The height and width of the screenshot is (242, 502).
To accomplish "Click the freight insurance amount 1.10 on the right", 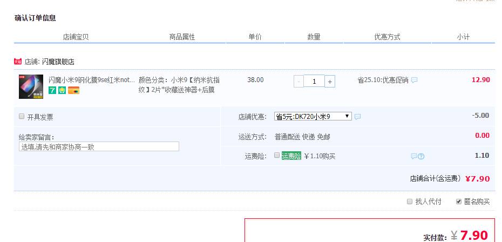I will tap(482, 156).
